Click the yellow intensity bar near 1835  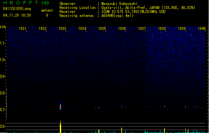click(99, 131)
